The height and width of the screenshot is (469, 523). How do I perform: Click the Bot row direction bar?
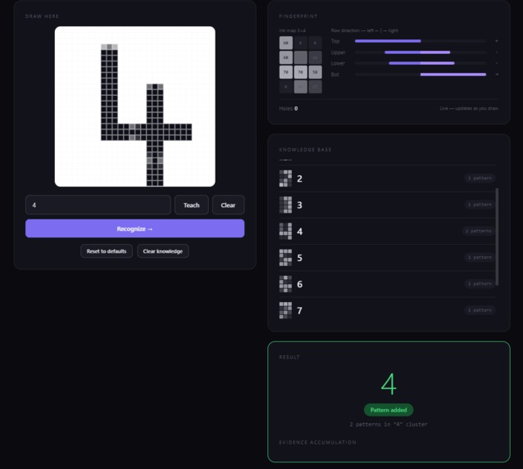pyautogui.click(x=421, y=74)
